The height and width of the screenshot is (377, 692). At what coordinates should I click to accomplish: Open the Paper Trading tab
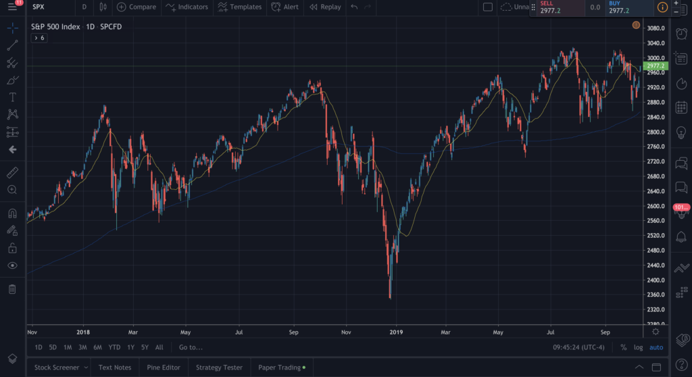click(282, 368)
